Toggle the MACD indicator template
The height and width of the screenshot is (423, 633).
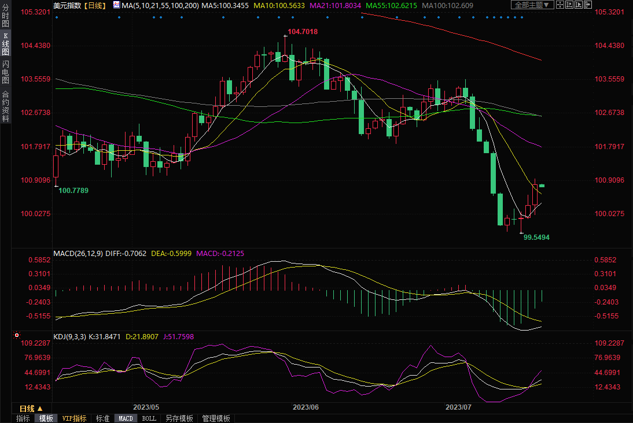[126, 418]
